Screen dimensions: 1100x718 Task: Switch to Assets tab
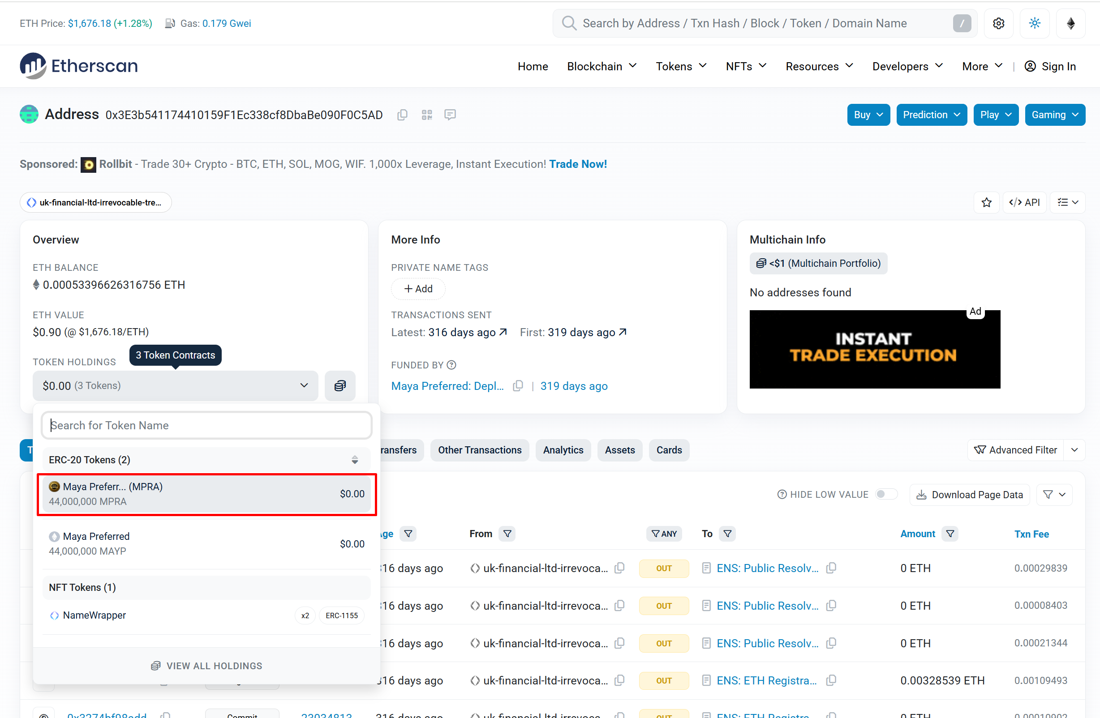point(619,450)
